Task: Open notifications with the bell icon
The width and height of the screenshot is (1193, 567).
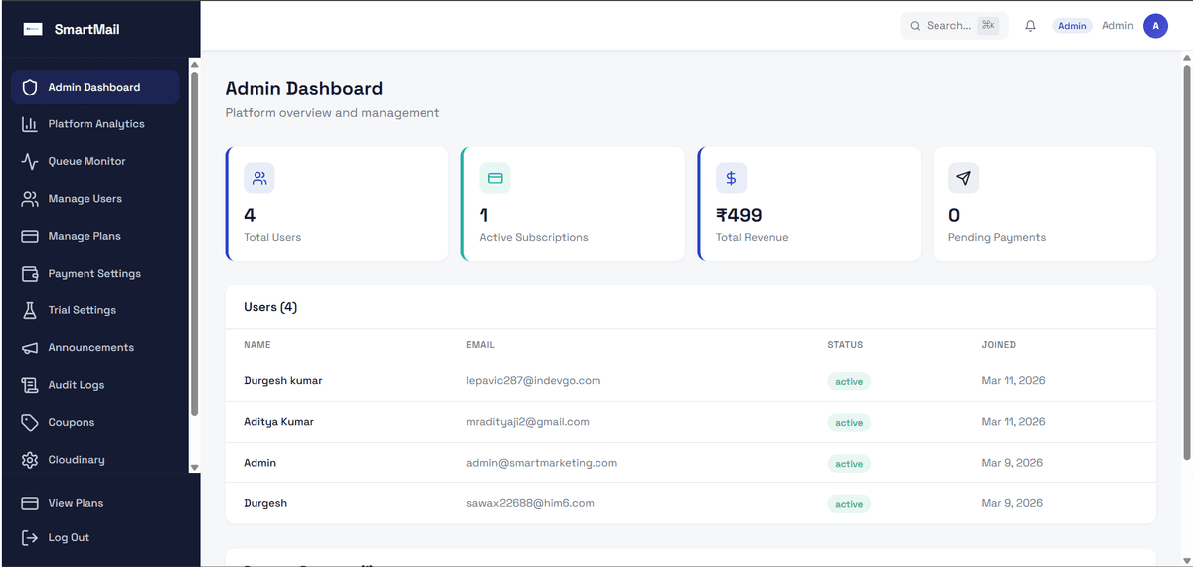Action: click(1030, 26)
